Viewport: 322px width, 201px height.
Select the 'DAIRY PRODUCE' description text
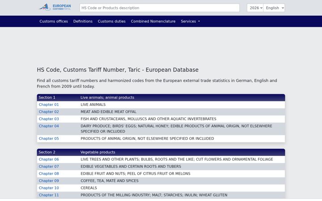tap(176, 129)
